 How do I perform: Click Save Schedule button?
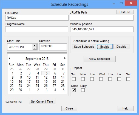tap(84, 47)
